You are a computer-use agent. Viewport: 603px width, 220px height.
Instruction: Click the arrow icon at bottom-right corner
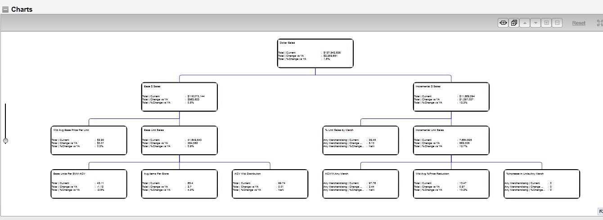click(600, 211)
